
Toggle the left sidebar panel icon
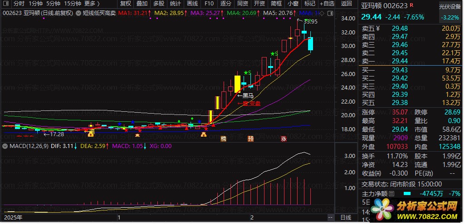tap(6, 4)
